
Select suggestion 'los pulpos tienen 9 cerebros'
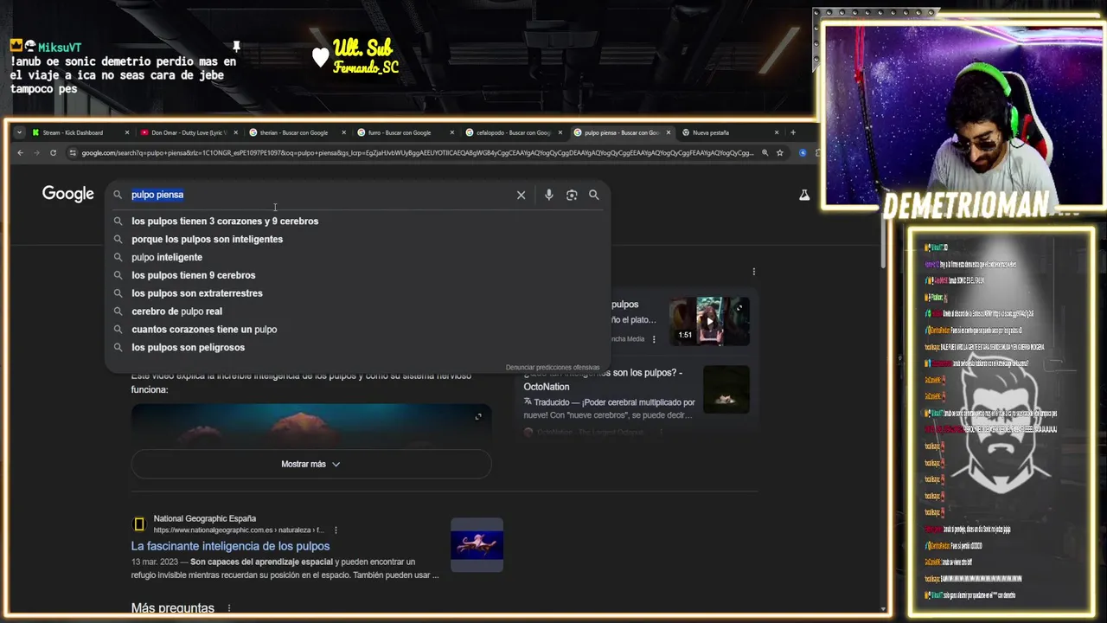[x=194, y=275]
